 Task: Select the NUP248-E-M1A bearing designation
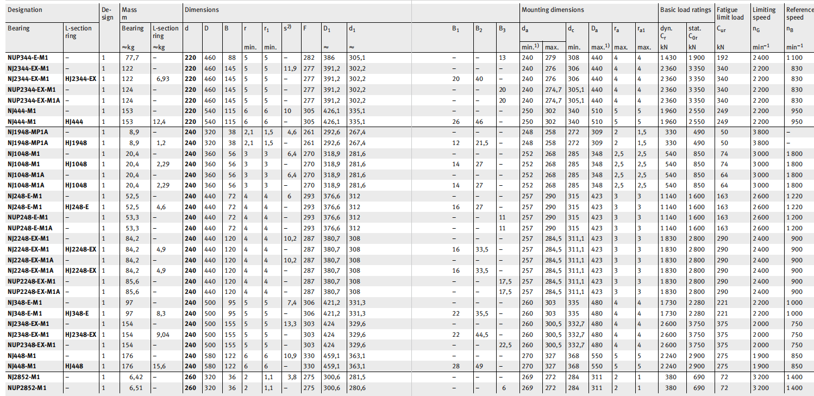click(30, 228)
